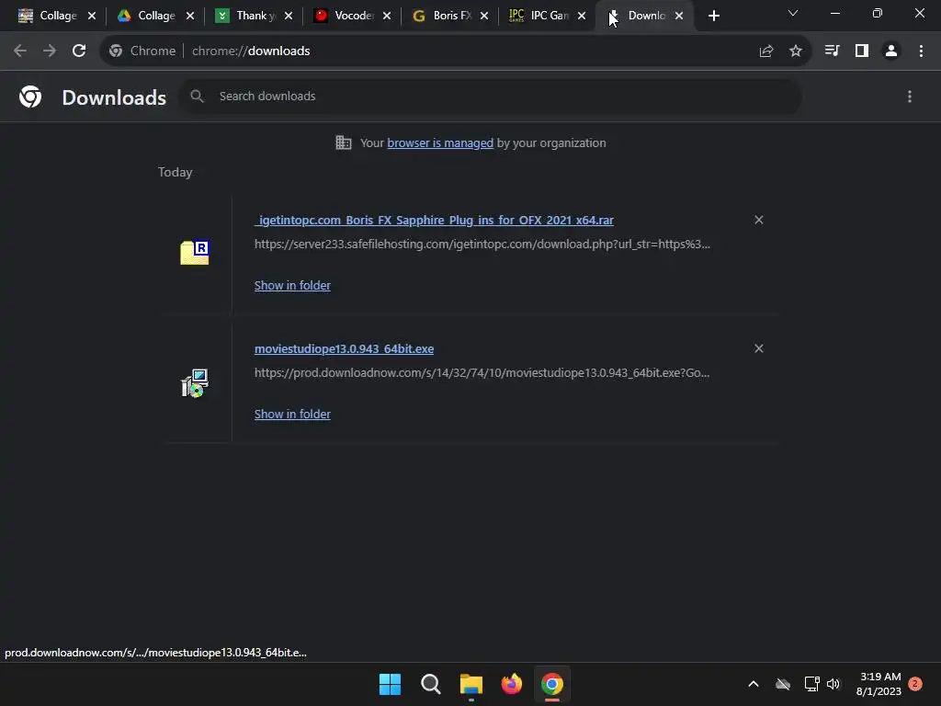
Task: Click the safefilehosting source URL text
Action: [482, 245]
